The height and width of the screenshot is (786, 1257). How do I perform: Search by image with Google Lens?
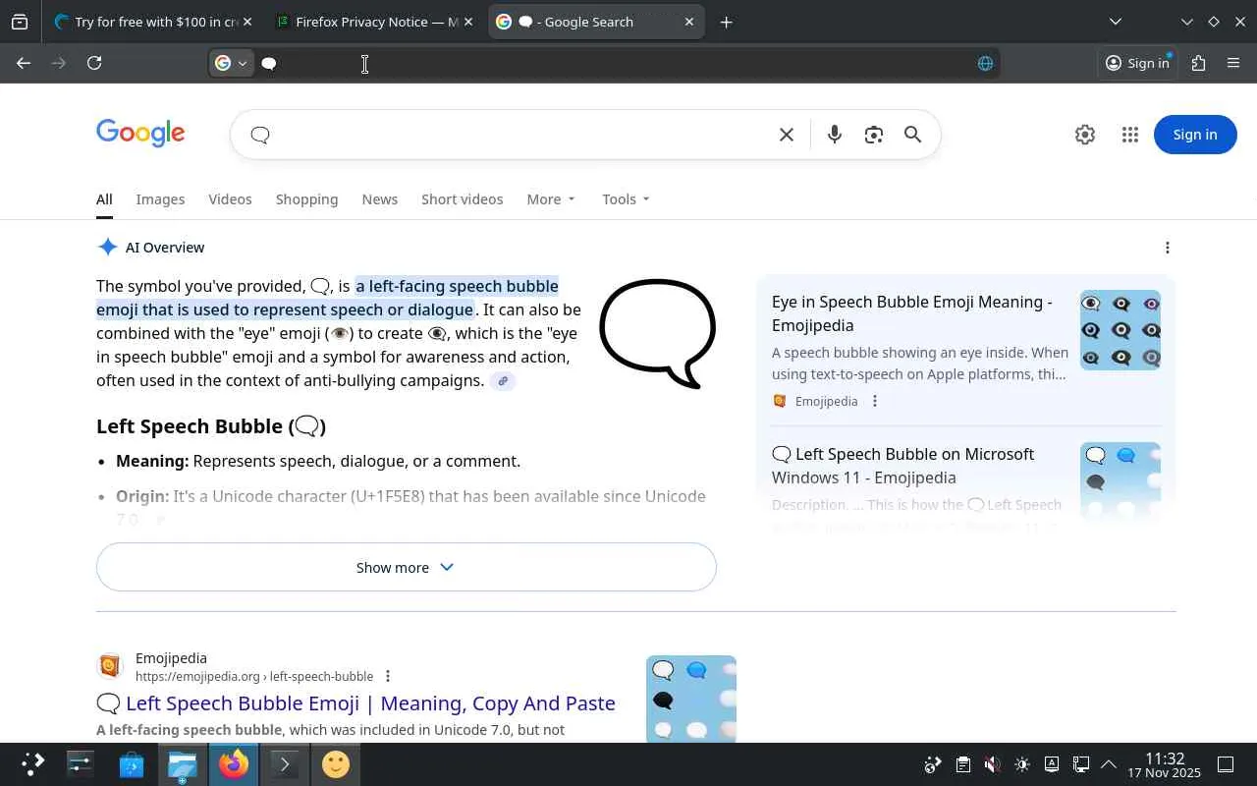point(873,135)
